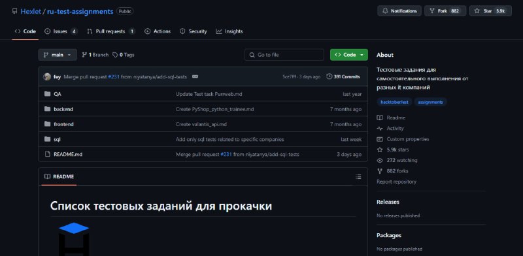The image size is (523, 256).
Task: Open the frontend folder
Action: click(x=63, y=124)
